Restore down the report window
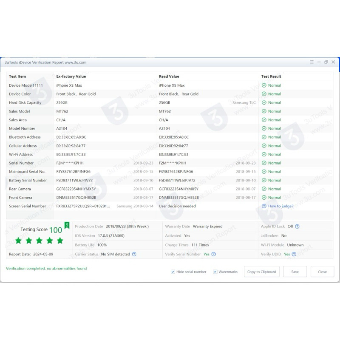 point(326,62)
